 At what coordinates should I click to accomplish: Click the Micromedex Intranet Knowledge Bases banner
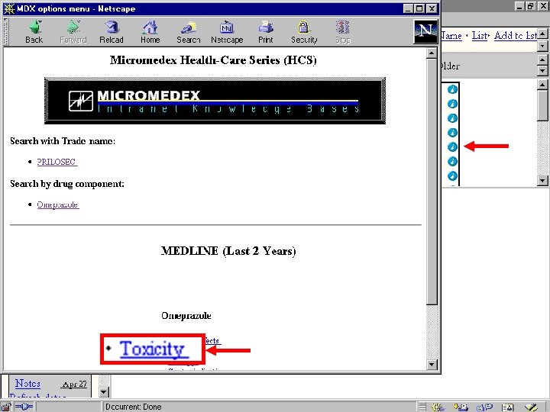pyautogui.click(x=215, y=101)
